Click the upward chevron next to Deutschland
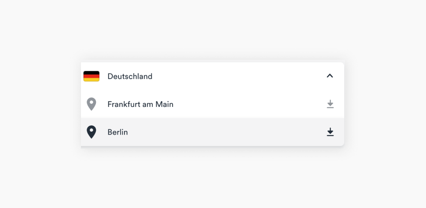The height and width of the screenshot is (208, 426). (330, 76)
